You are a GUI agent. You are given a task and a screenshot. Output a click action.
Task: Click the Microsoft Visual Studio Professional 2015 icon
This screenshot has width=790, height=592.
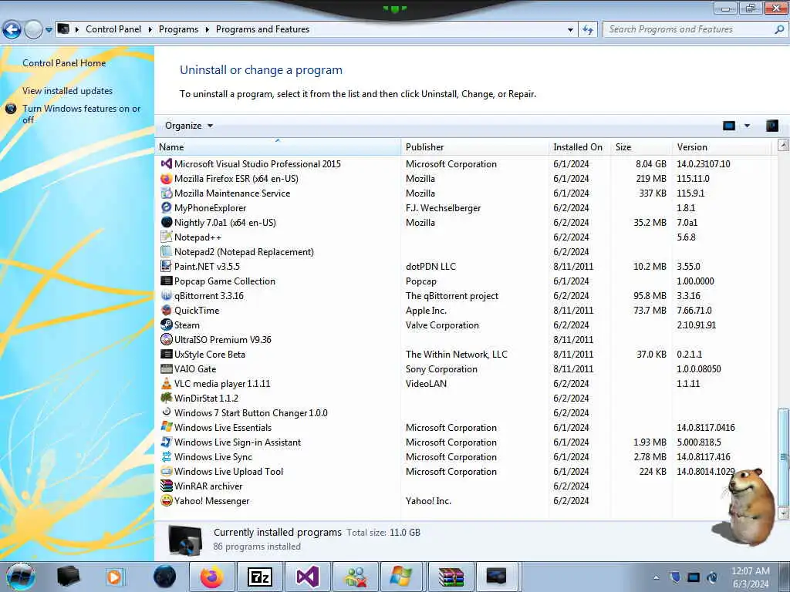pos(167,163)
